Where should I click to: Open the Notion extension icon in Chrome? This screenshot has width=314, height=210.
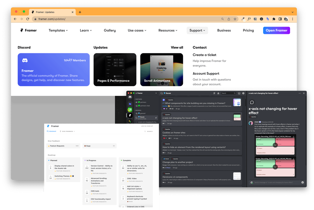(255, 19)
